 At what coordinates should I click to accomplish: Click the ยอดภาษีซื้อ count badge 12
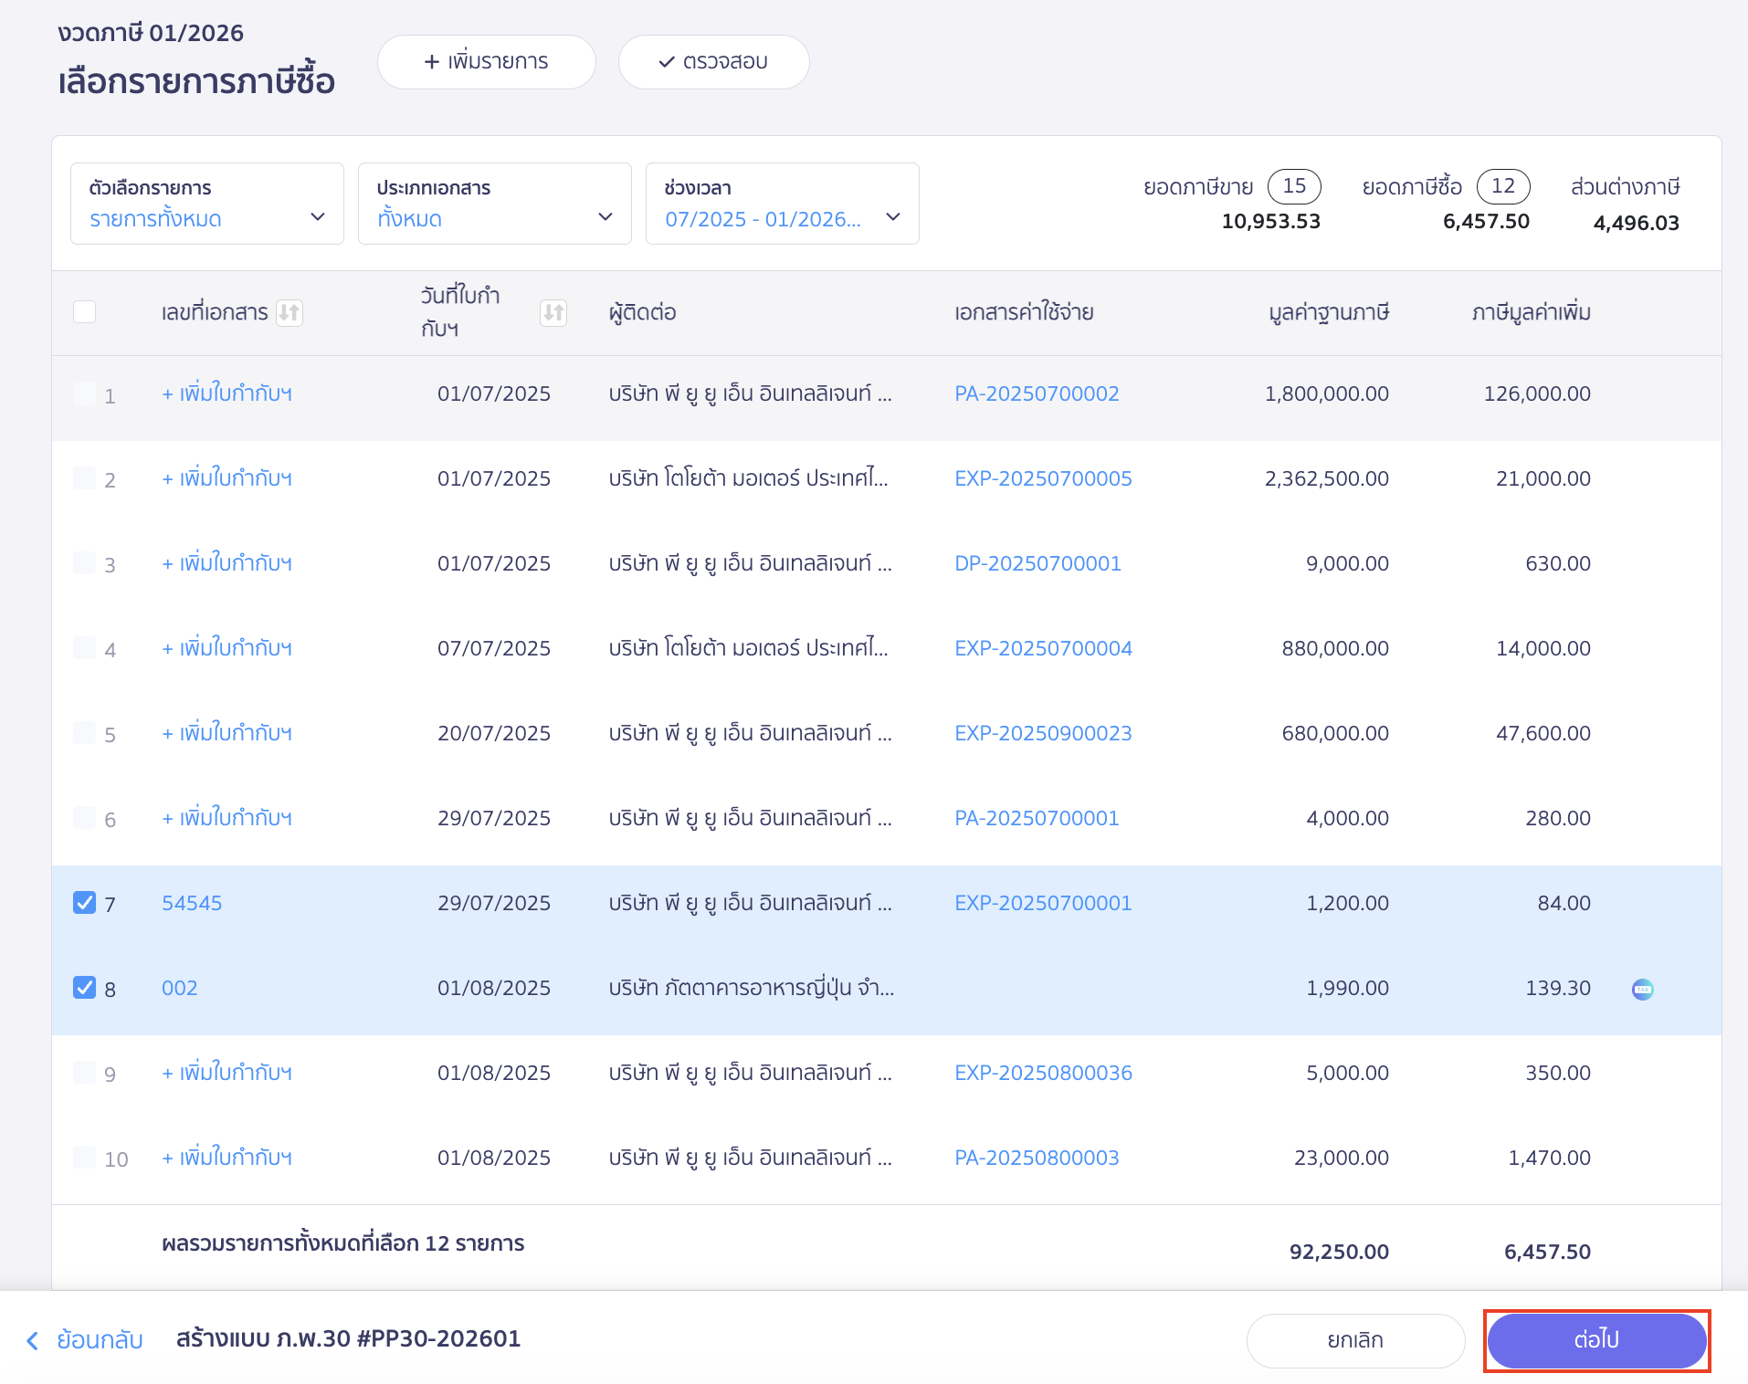point(1502,186)
